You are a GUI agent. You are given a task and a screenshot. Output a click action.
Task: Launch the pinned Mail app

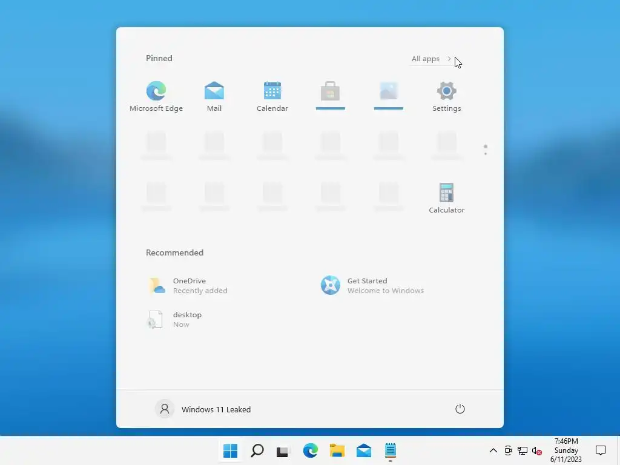214,96
